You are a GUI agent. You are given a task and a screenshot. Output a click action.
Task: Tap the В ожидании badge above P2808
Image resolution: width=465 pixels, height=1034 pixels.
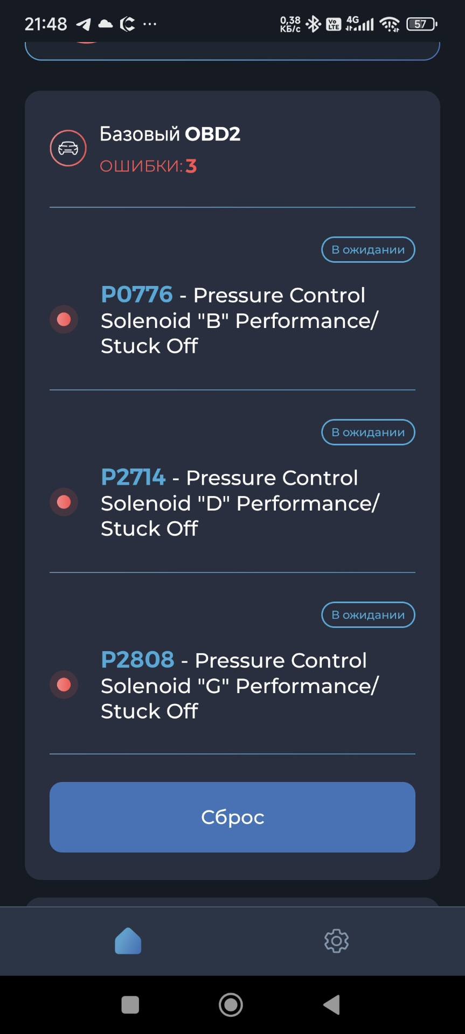click(x=368, y=615)
